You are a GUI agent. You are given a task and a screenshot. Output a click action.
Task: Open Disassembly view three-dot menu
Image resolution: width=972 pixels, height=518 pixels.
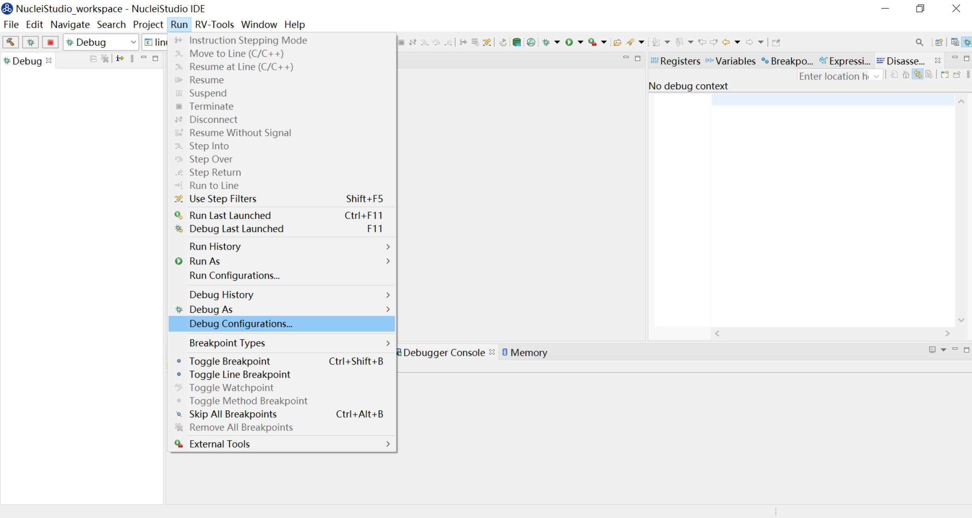coord(968,74)
